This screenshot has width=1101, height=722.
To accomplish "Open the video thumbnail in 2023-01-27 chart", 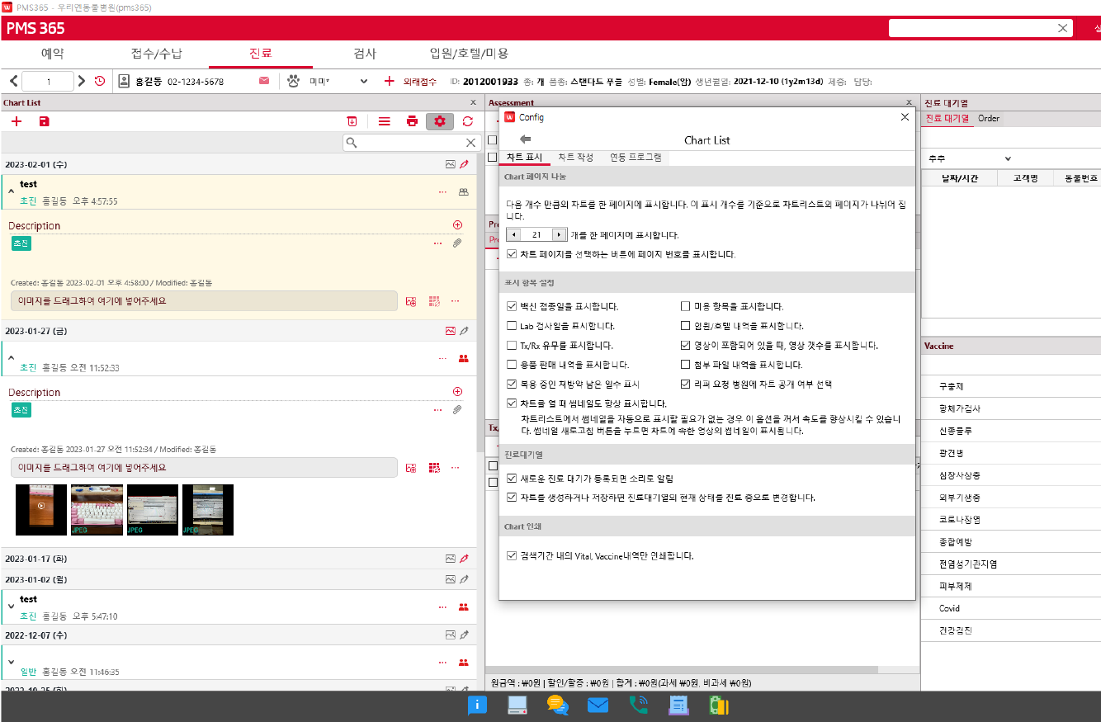I will click(x=41, y=510).
